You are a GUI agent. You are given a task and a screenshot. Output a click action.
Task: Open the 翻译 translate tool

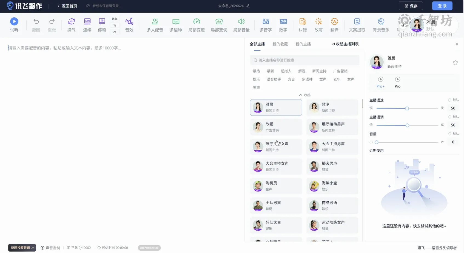[x=334, y=25]
